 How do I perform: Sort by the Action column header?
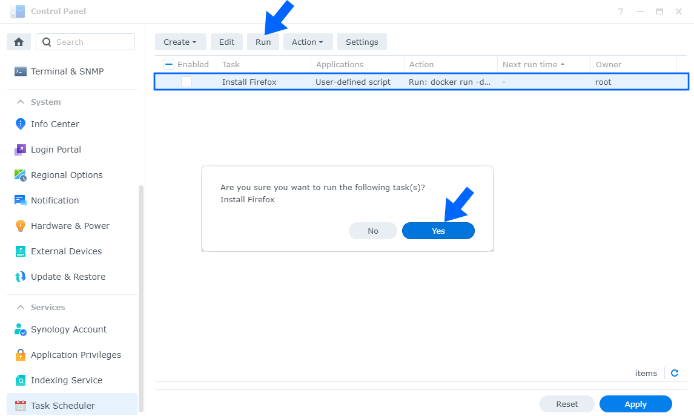[x=451, y=64]
